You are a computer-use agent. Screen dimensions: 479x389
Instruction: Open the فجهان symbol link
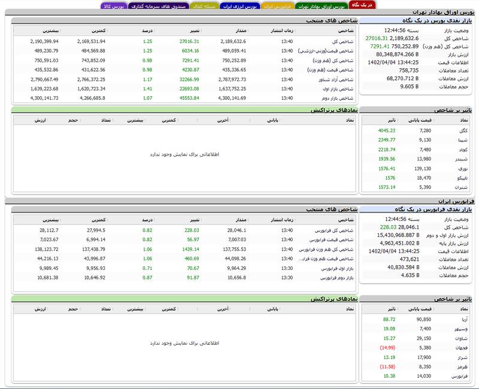[461, 348]
